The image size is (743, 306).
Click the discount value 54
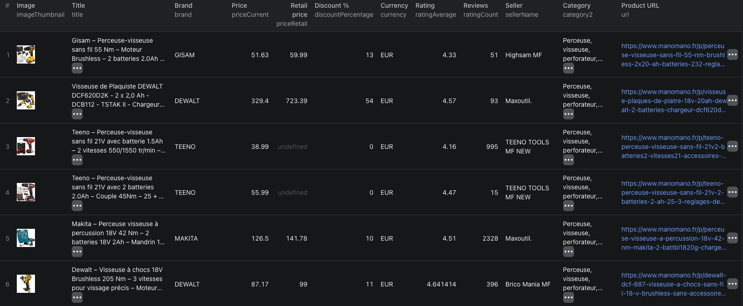[369, 101]
